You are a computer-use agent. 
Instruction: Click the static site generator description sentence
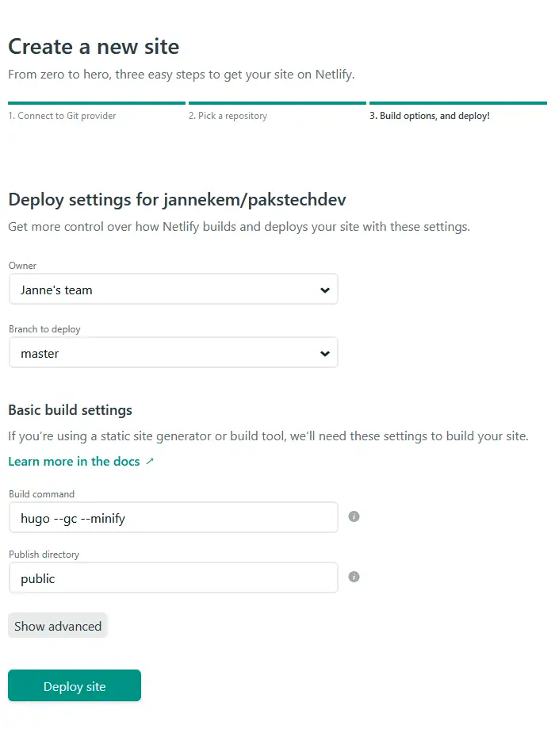[268, 436]
